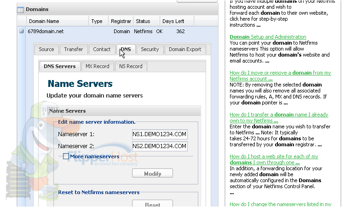Sort by Registrar column header

pos(121,21)
